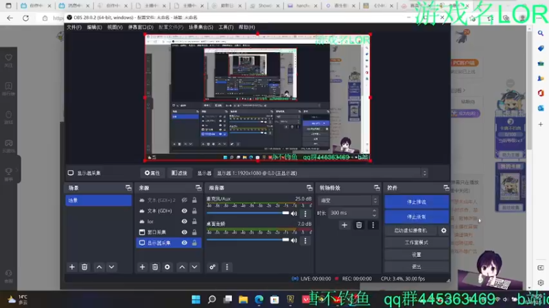Click the 启动虚拟摄像机 button
549x308 pixels.
pyautogui.click(x=410, y=231)
